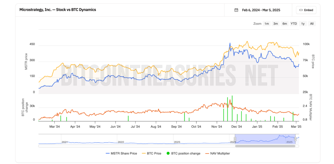This screenshot has width=334, height=164.
Task: Click 2021 in the navigator timeline
Action: [x=64, y=142]
